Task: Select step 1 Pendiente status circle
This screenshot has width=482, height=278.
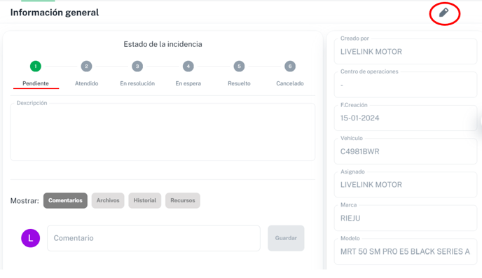Action: (36, 66)
